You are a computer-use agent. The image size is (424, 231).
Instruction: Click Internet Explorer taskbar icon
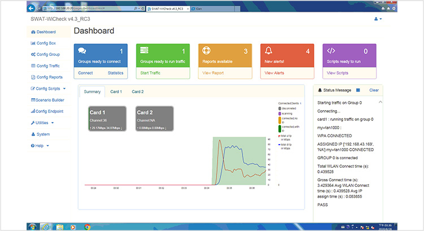point(46,227)
